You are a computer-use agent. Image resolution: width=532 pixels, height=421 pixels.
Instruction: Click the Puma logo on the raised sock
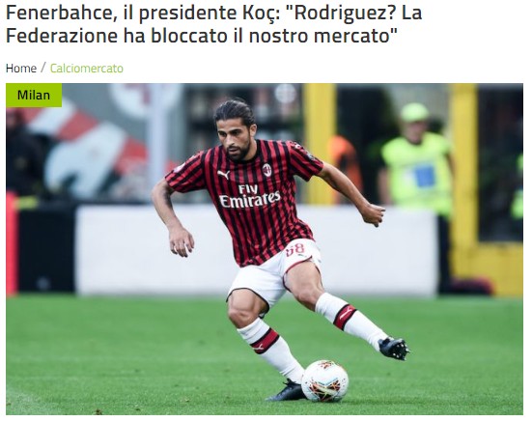[346, 315]
